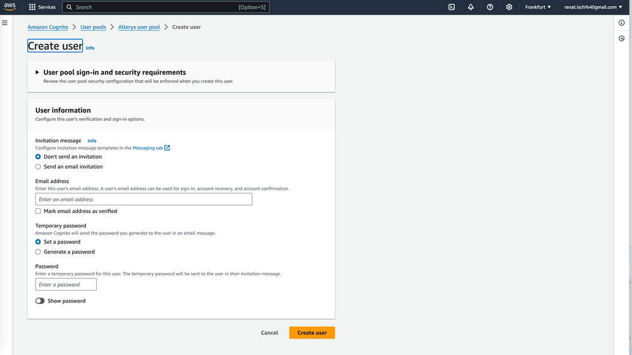Click the Email address field label
This screenshot has height=355, width=632.
pos(52,181)
